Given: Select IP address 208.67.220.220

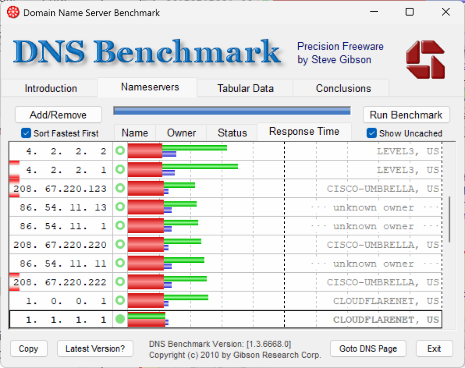Looking at the screenshot, I should point(60,245).
